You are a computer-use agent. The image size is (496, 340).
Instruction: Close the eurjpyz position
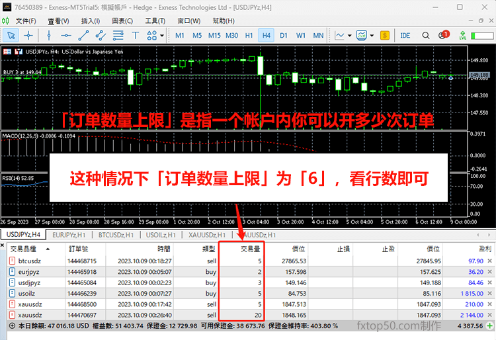coord(489,272)
